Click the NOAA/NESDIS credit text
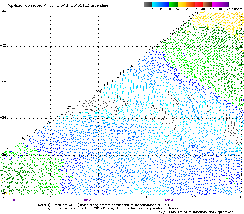This screenshot has width=244, height=214. (x=194, y=212)
